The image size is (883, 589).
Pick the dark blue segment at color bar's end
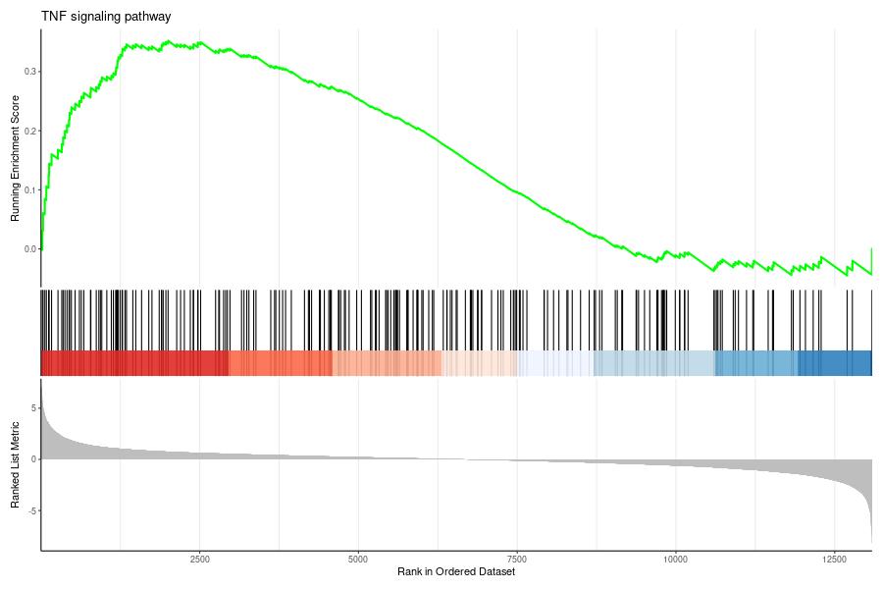(x=834, y=362)
